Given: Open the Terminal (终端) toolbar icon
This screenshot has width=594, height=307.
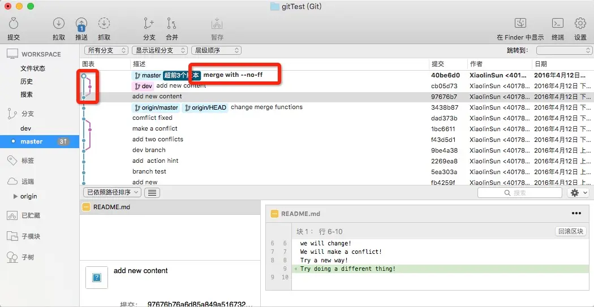Looking at the screenshot, I should coord(558,23).
